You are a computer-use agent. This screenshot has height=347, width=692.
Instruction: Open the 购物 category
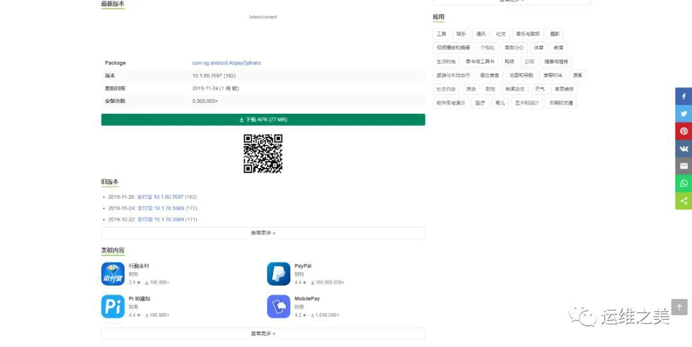pyautogui.click(x=509, y=61)
